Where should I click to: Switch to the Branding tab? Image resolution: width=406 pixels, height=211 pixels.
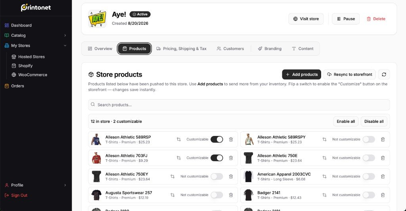click(x=270, y=49)
